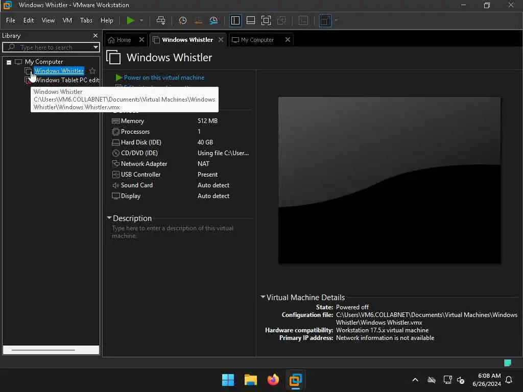
Task: Open the Tabs menu
Action: [x=86, y=20]
